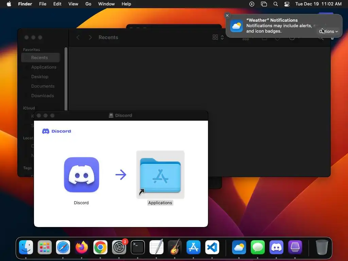Click the Stage Manager window icon in menu bar
This screenshot has height=261, width=348.
[x=264, y=4]
